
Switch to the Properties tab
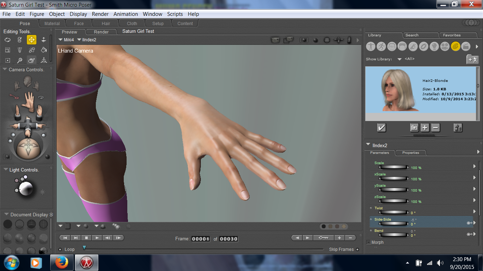(x=411, y=153)
